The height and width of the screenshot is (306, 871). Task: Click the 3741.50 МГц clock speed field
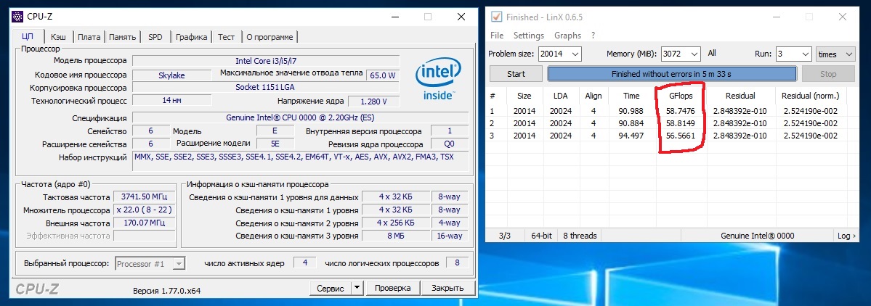click(x=146, y=197)
